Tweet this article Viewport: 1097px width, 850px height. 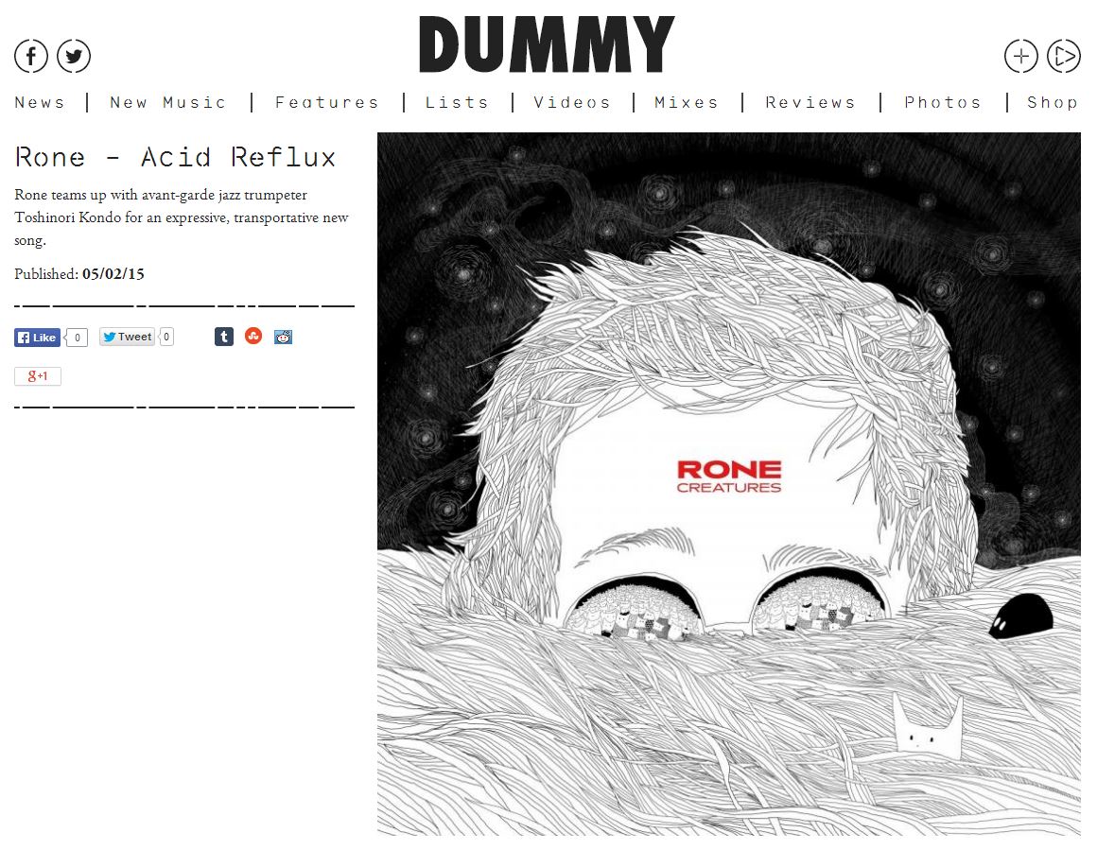(x=127, y=338)
